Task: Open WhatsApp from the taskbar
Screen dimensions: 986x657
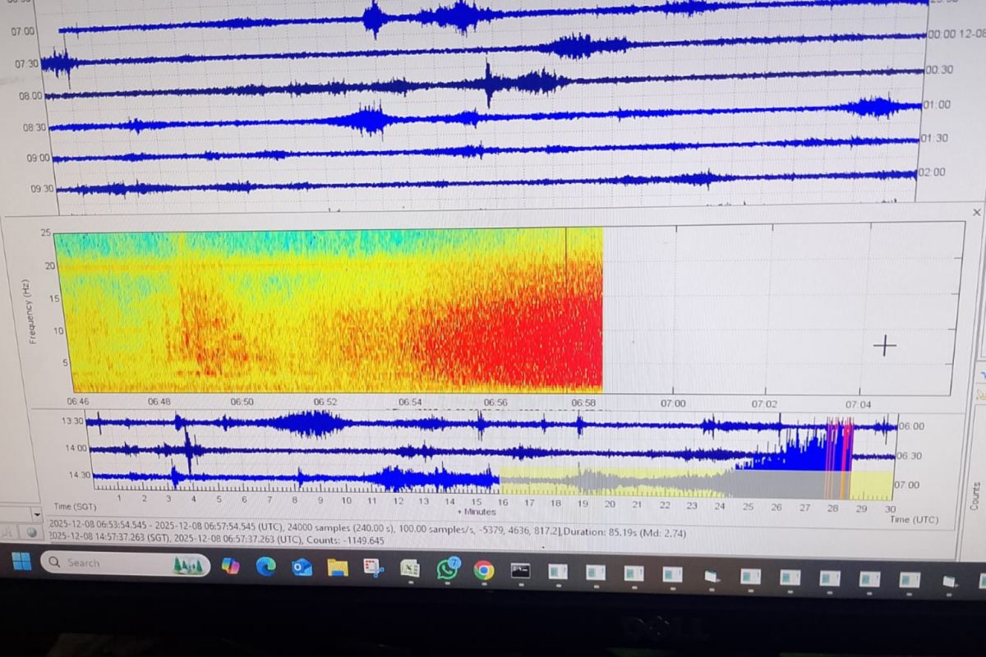Action: (448, 569)
